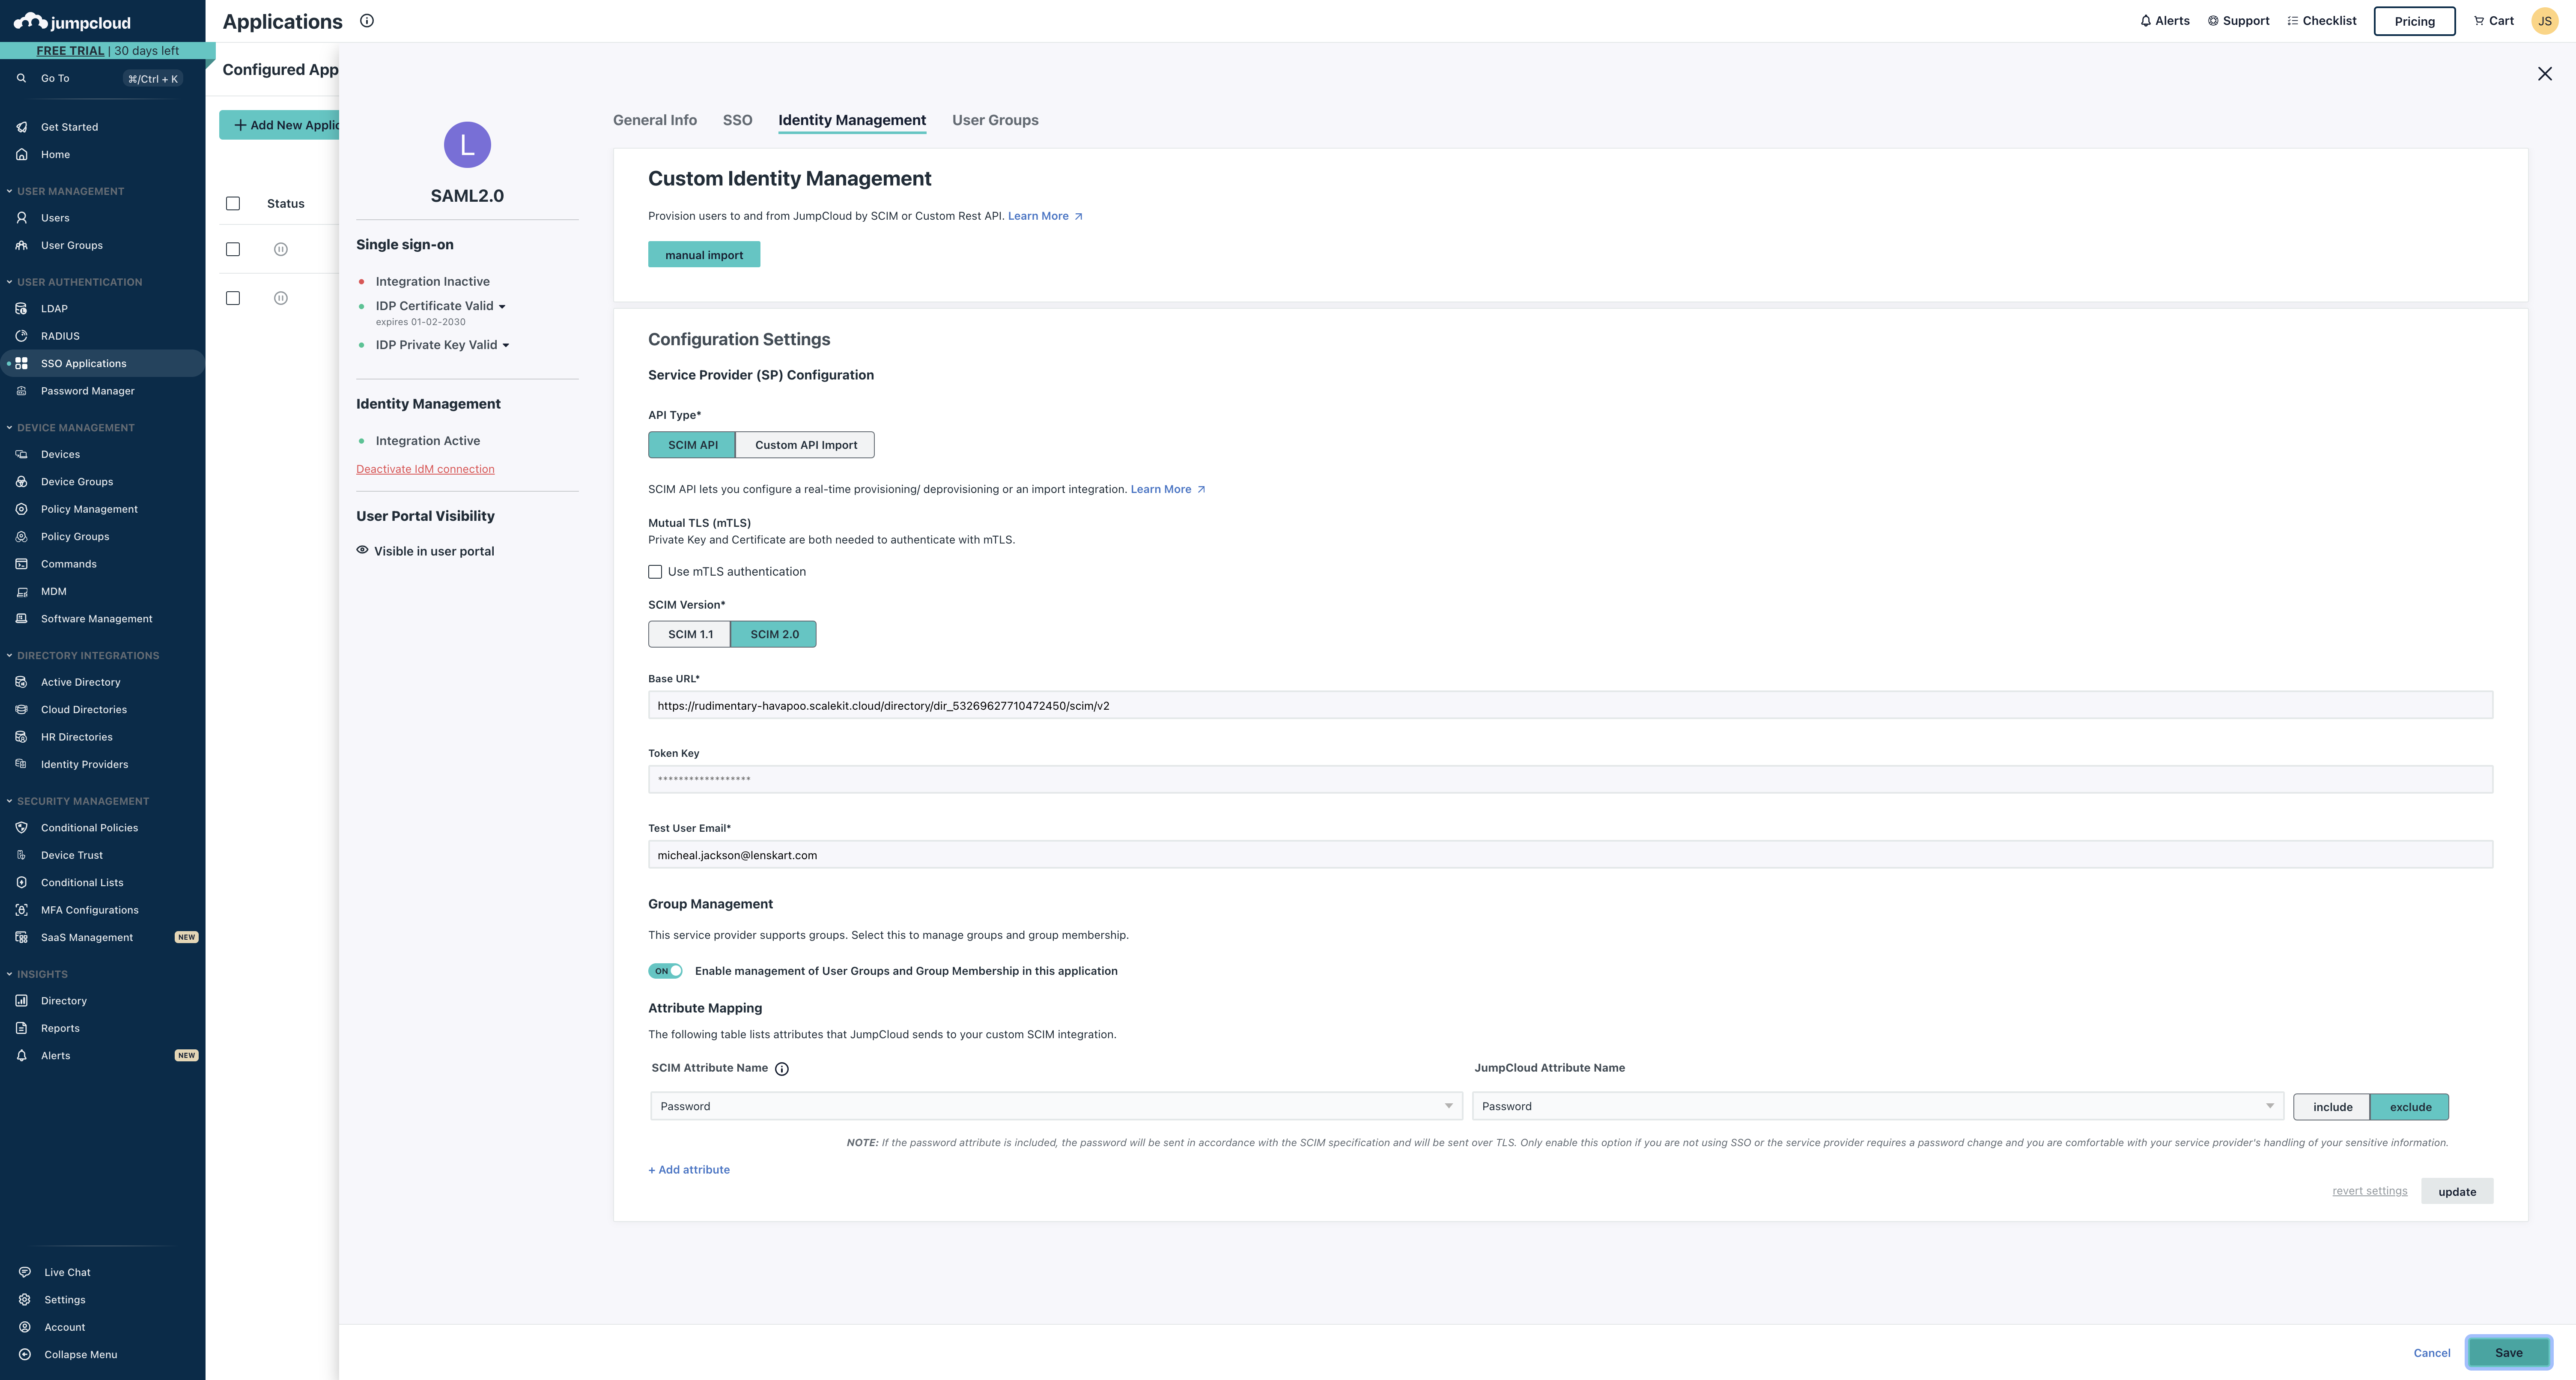Click the Alerts bell icon in top bar
The width and height of the screenshot is (2576, 1380).
click(2145, 20)
